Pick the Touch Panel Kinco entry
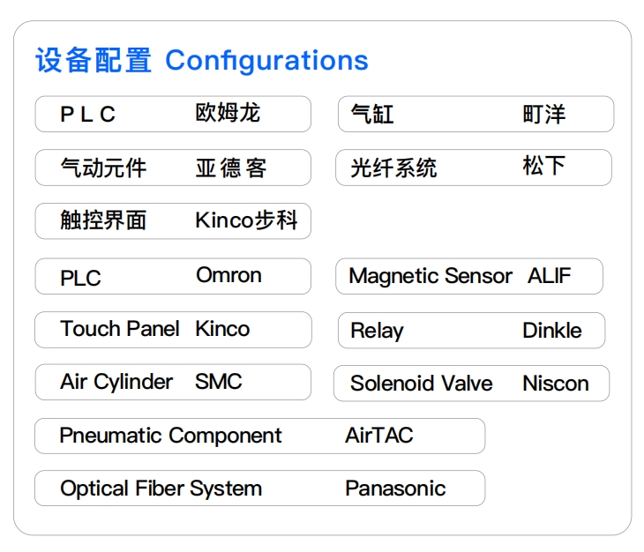Screen dimensions: 644x552 pyautogui.click(x=173, y=330)
